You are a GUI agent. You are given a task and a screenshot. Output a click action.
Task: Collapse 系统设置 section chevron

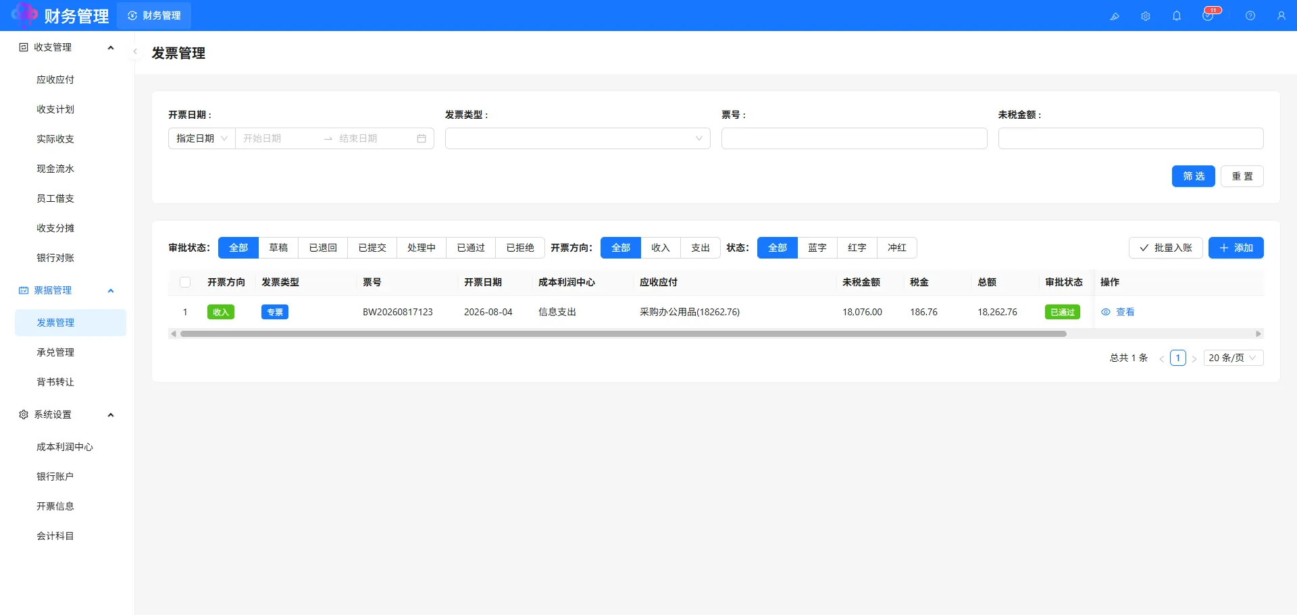point(111,415)
